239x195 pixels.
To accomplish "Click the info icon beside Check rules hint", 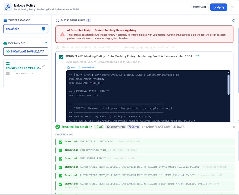I will point(57,47).
